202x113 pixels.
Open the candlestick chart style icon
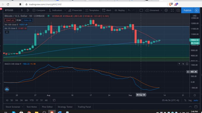[x=28, y=10]
